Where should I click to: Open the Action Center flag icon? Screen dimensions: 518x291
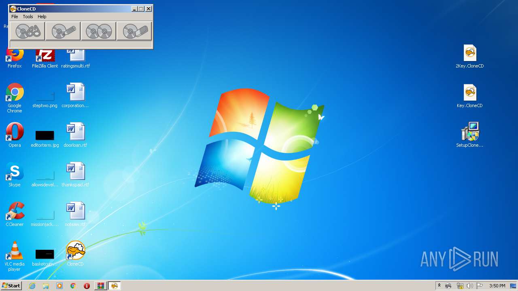[480, 286]
